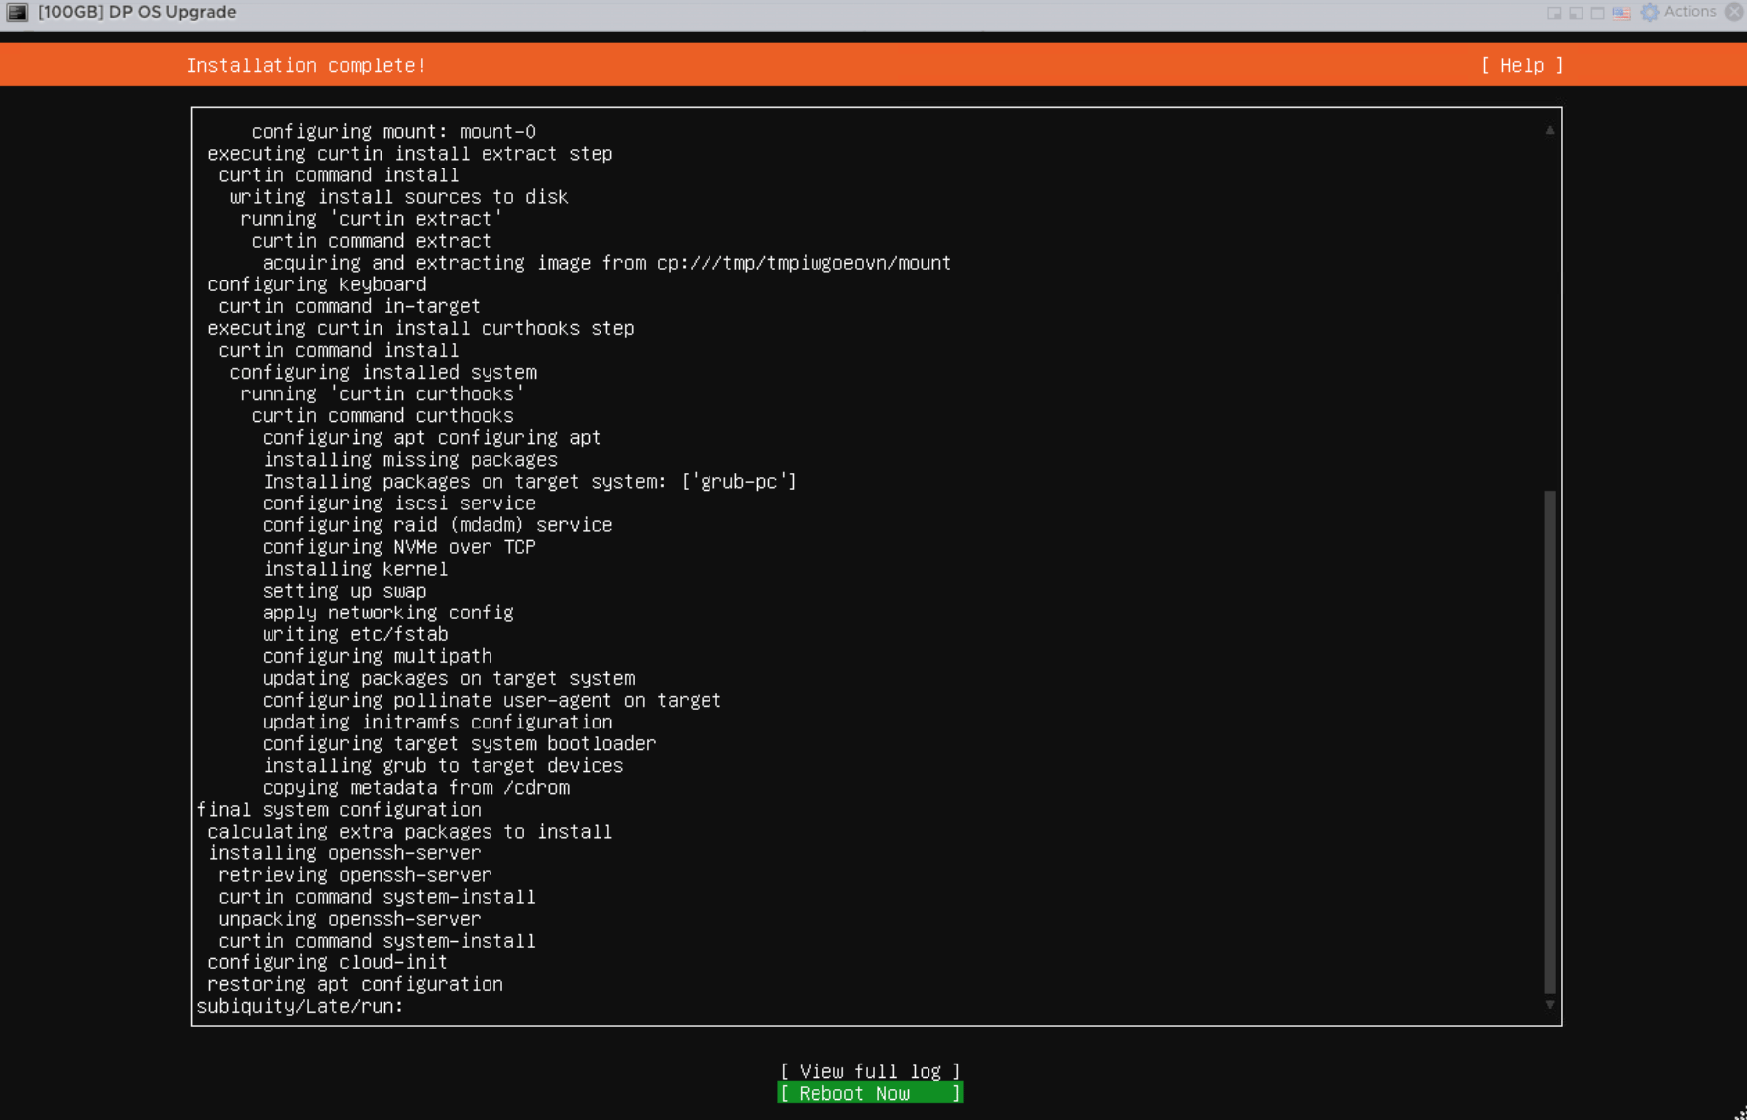Change US flag keyboard layout
This screenshot has height=1120, width=1747.
[1621, 13]
